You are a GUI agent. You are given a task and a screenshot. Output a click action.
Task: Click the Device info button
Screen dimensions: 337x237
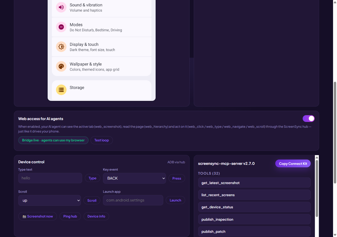tap(96, 216)
